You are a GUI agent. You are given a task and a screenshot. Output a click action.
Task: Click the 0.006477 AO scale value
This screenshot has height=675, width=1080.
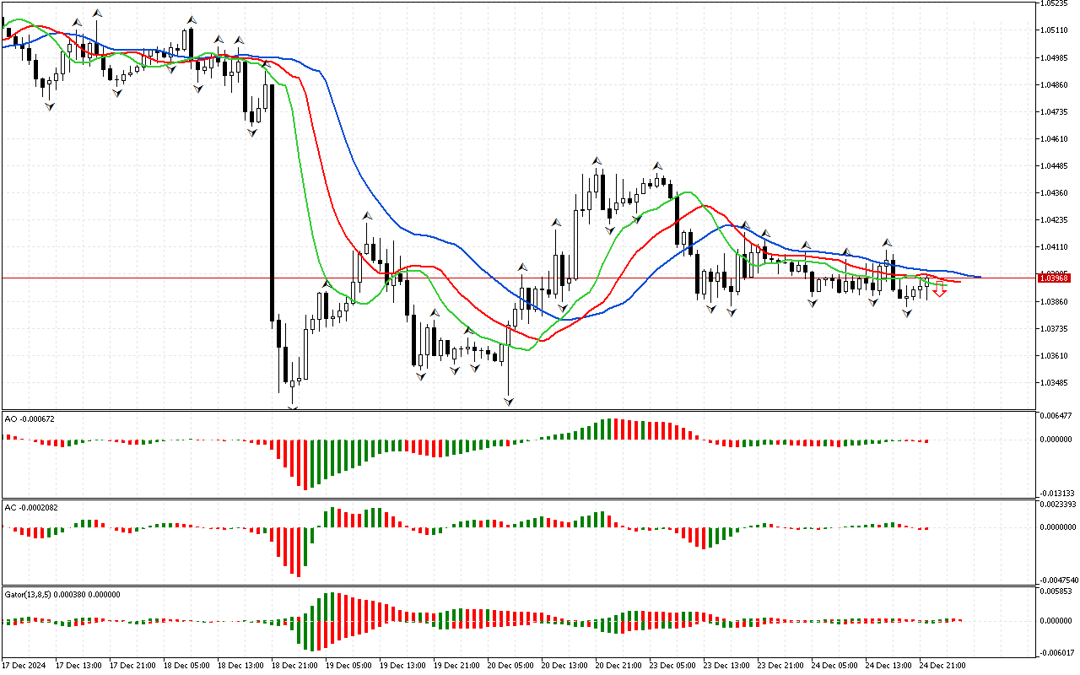pos(1056,416)
